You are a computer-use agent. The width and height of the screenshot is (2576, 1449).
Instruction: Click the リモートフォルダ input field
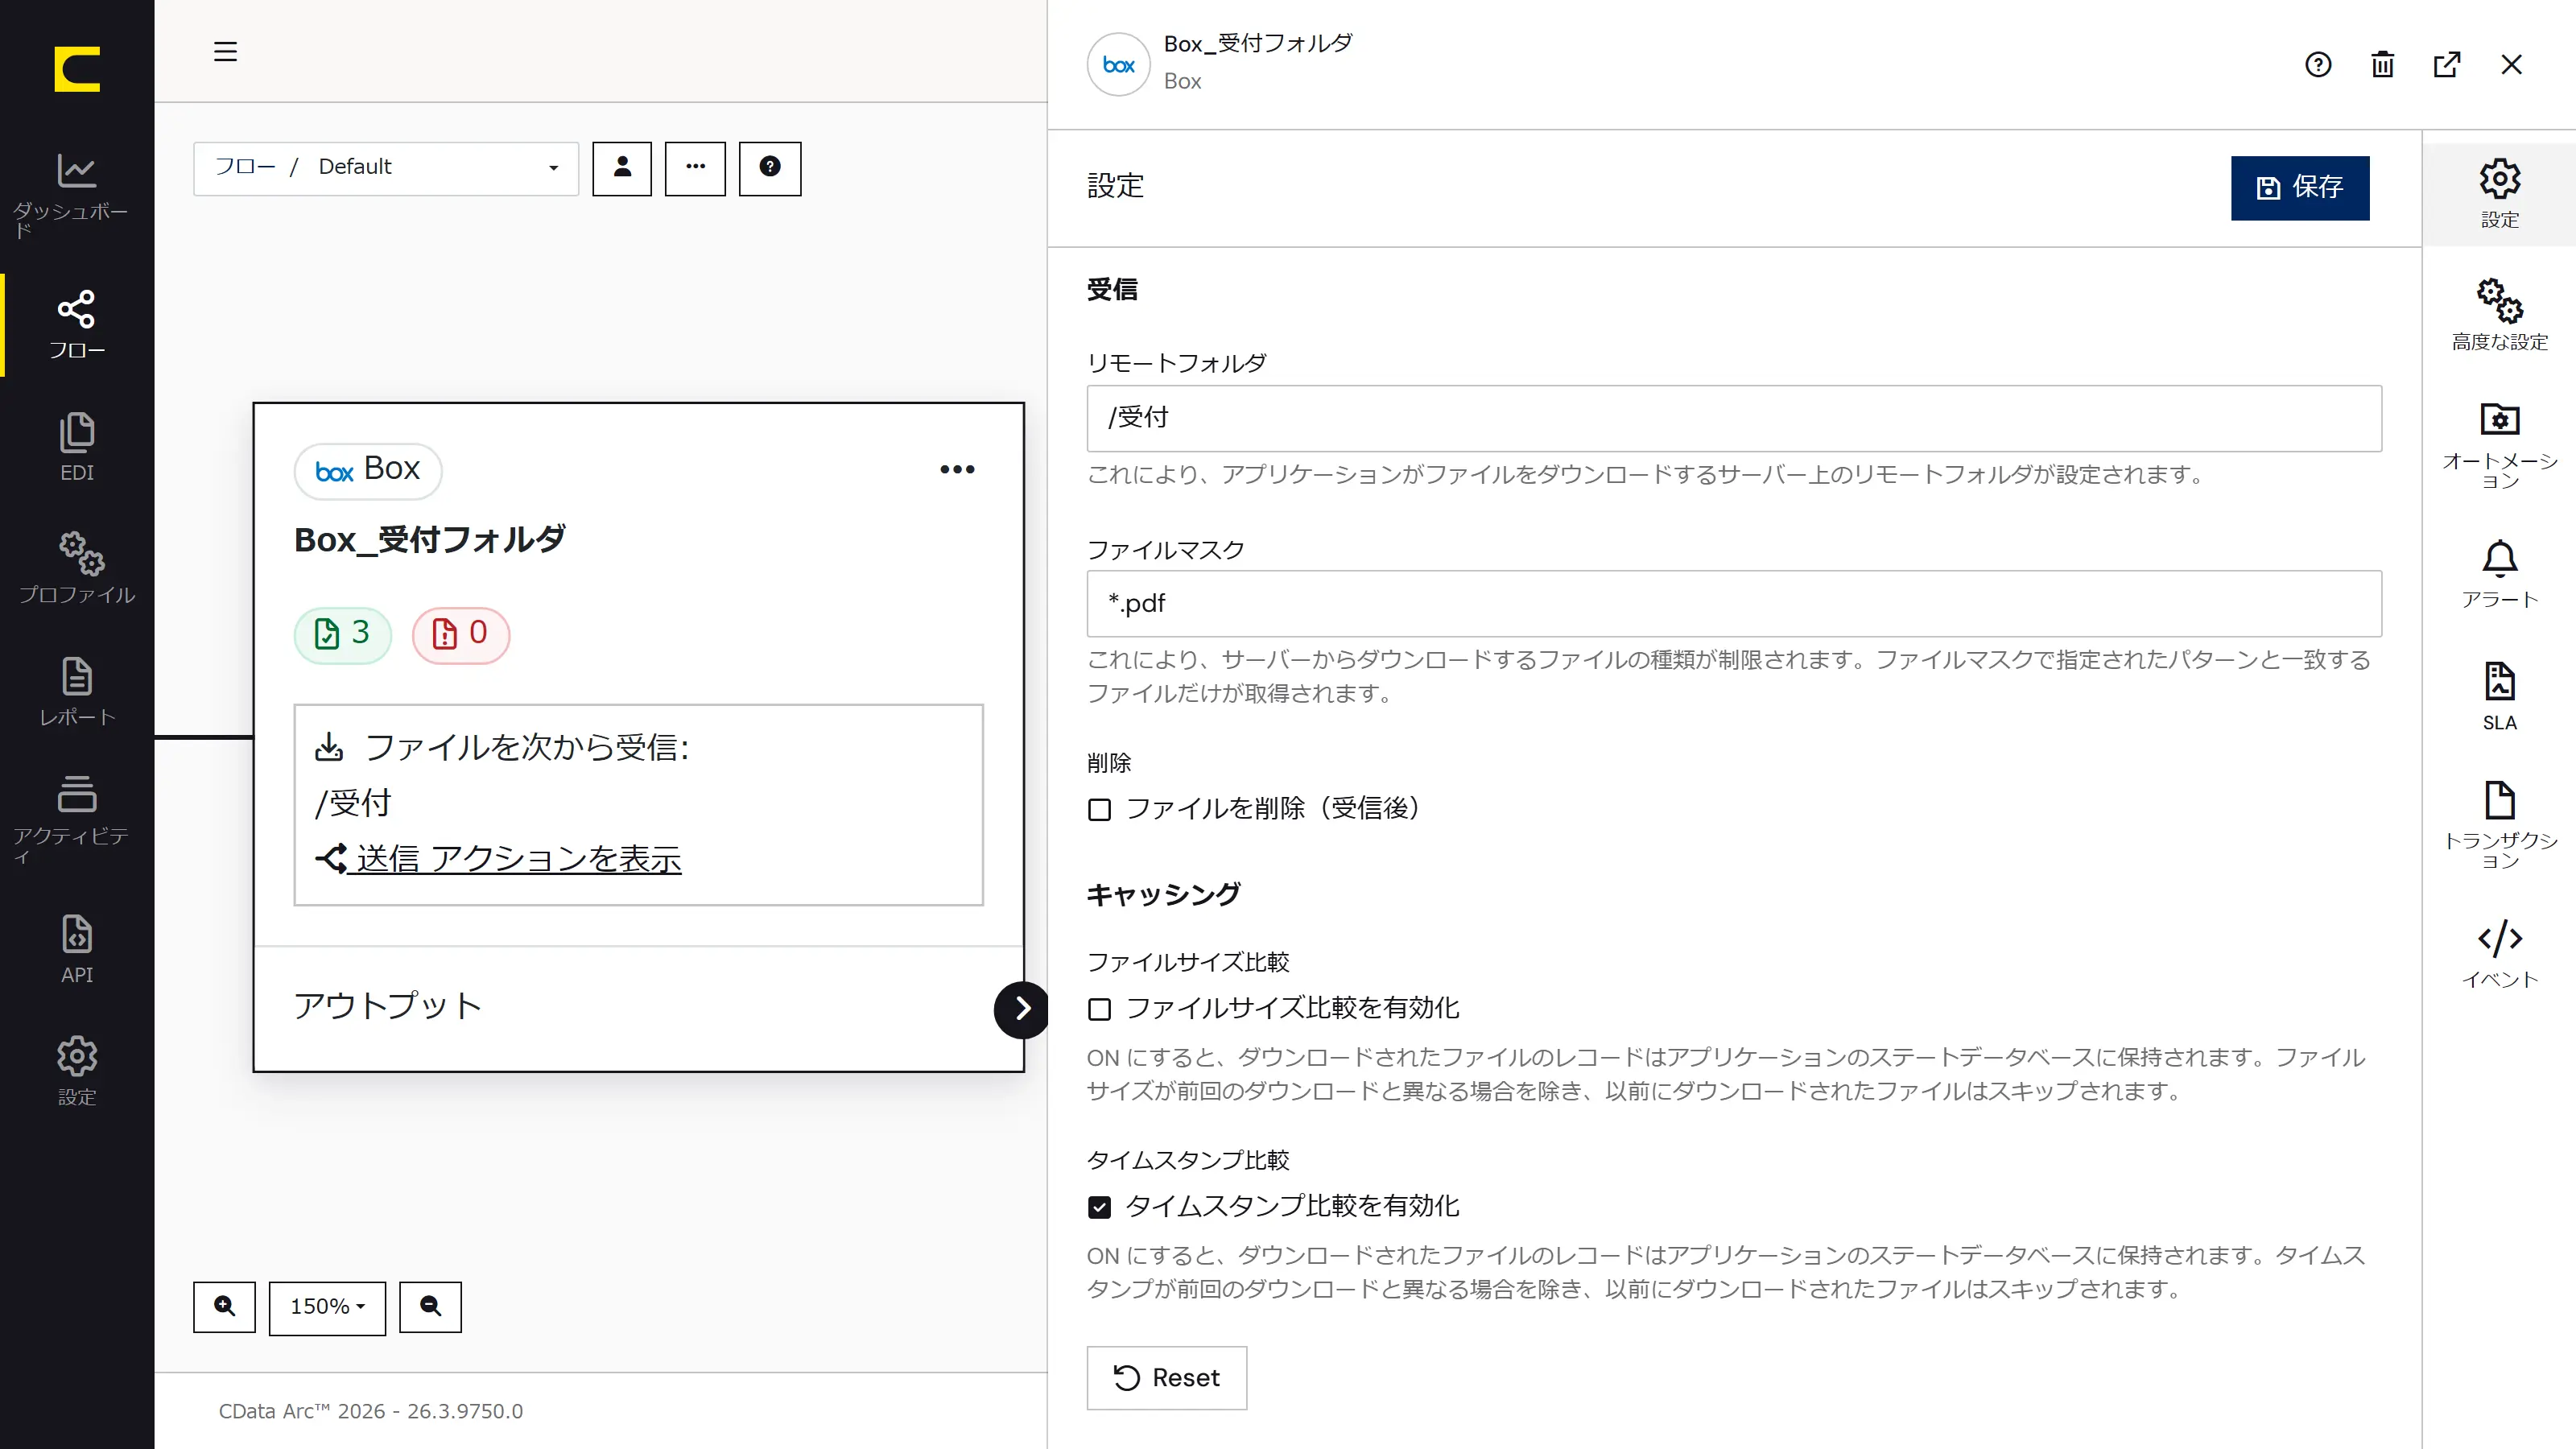coord(1734,418)
